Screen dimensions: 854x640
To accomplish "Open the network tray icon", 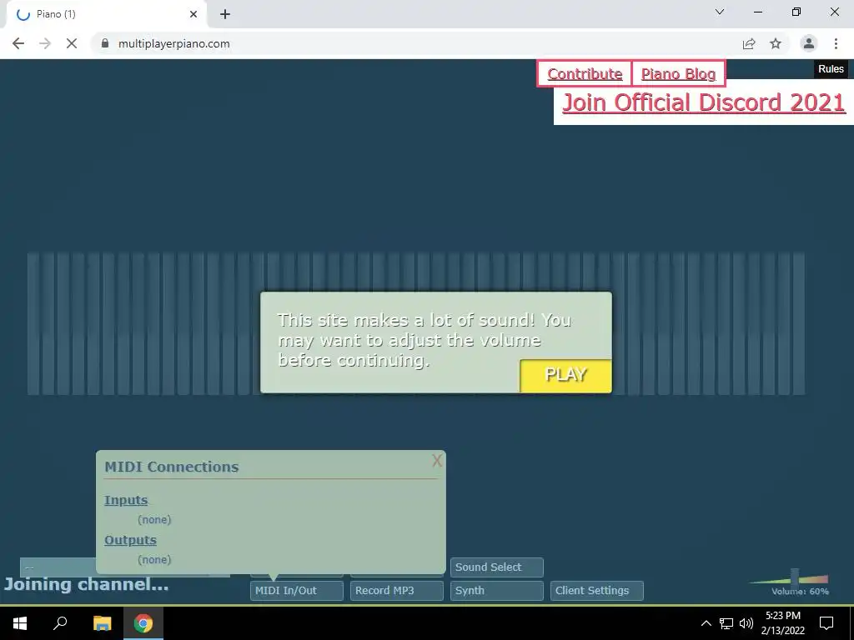I will (x=726, y=623).
